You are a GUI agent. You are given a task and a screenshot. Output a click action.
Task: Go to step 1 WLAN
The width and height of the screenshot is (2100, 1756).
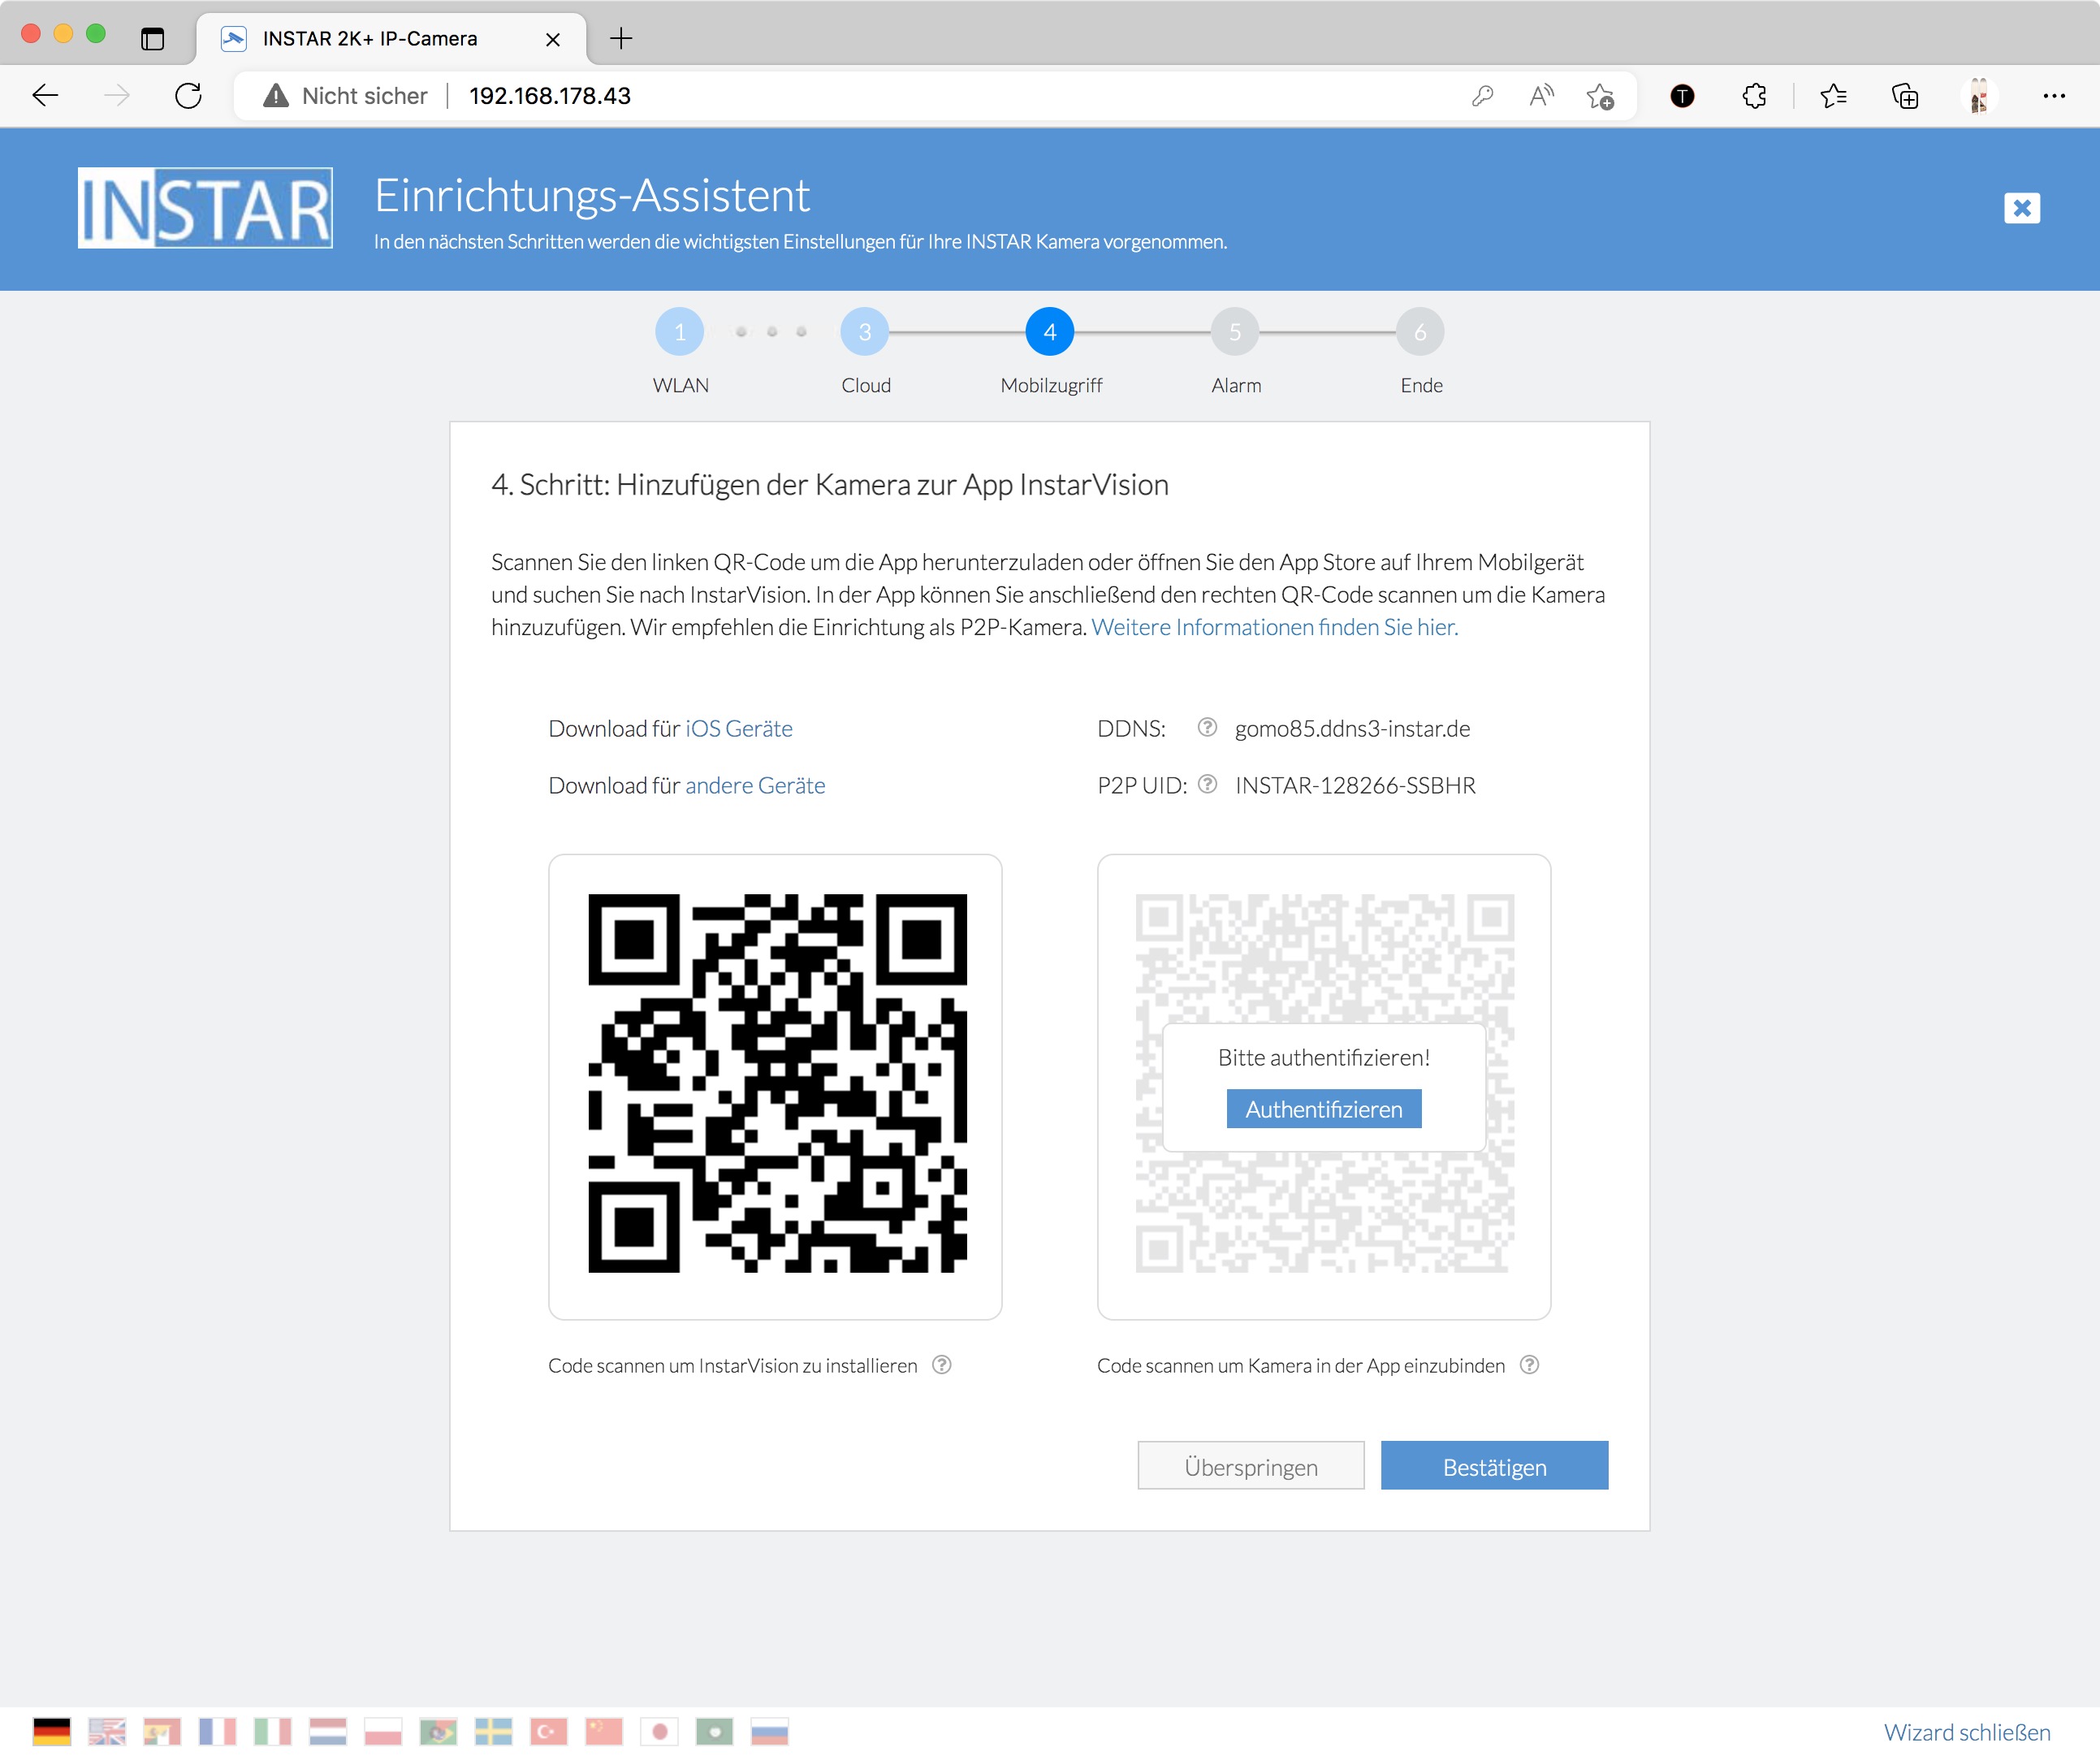coord(680,332)
